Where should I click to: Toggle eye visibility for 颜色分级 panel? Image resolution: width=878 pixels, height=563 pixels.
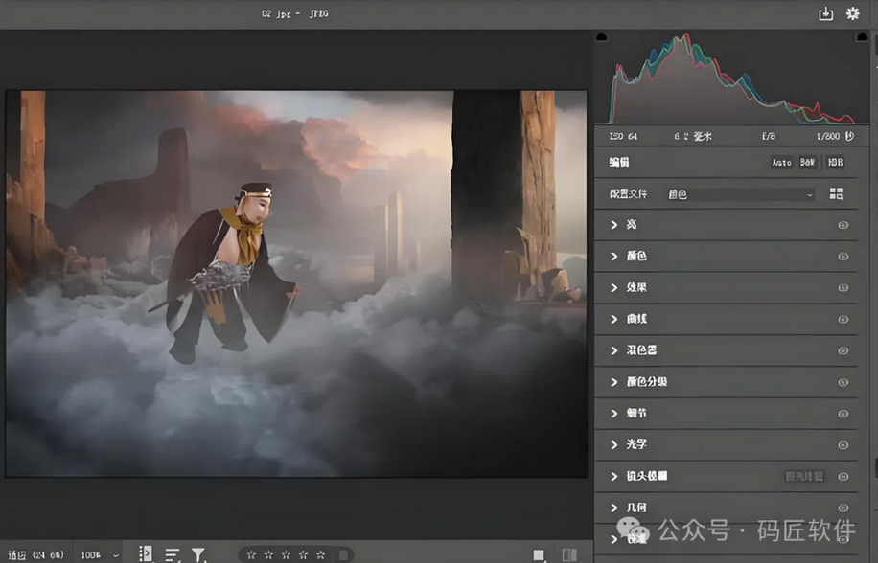843,382
